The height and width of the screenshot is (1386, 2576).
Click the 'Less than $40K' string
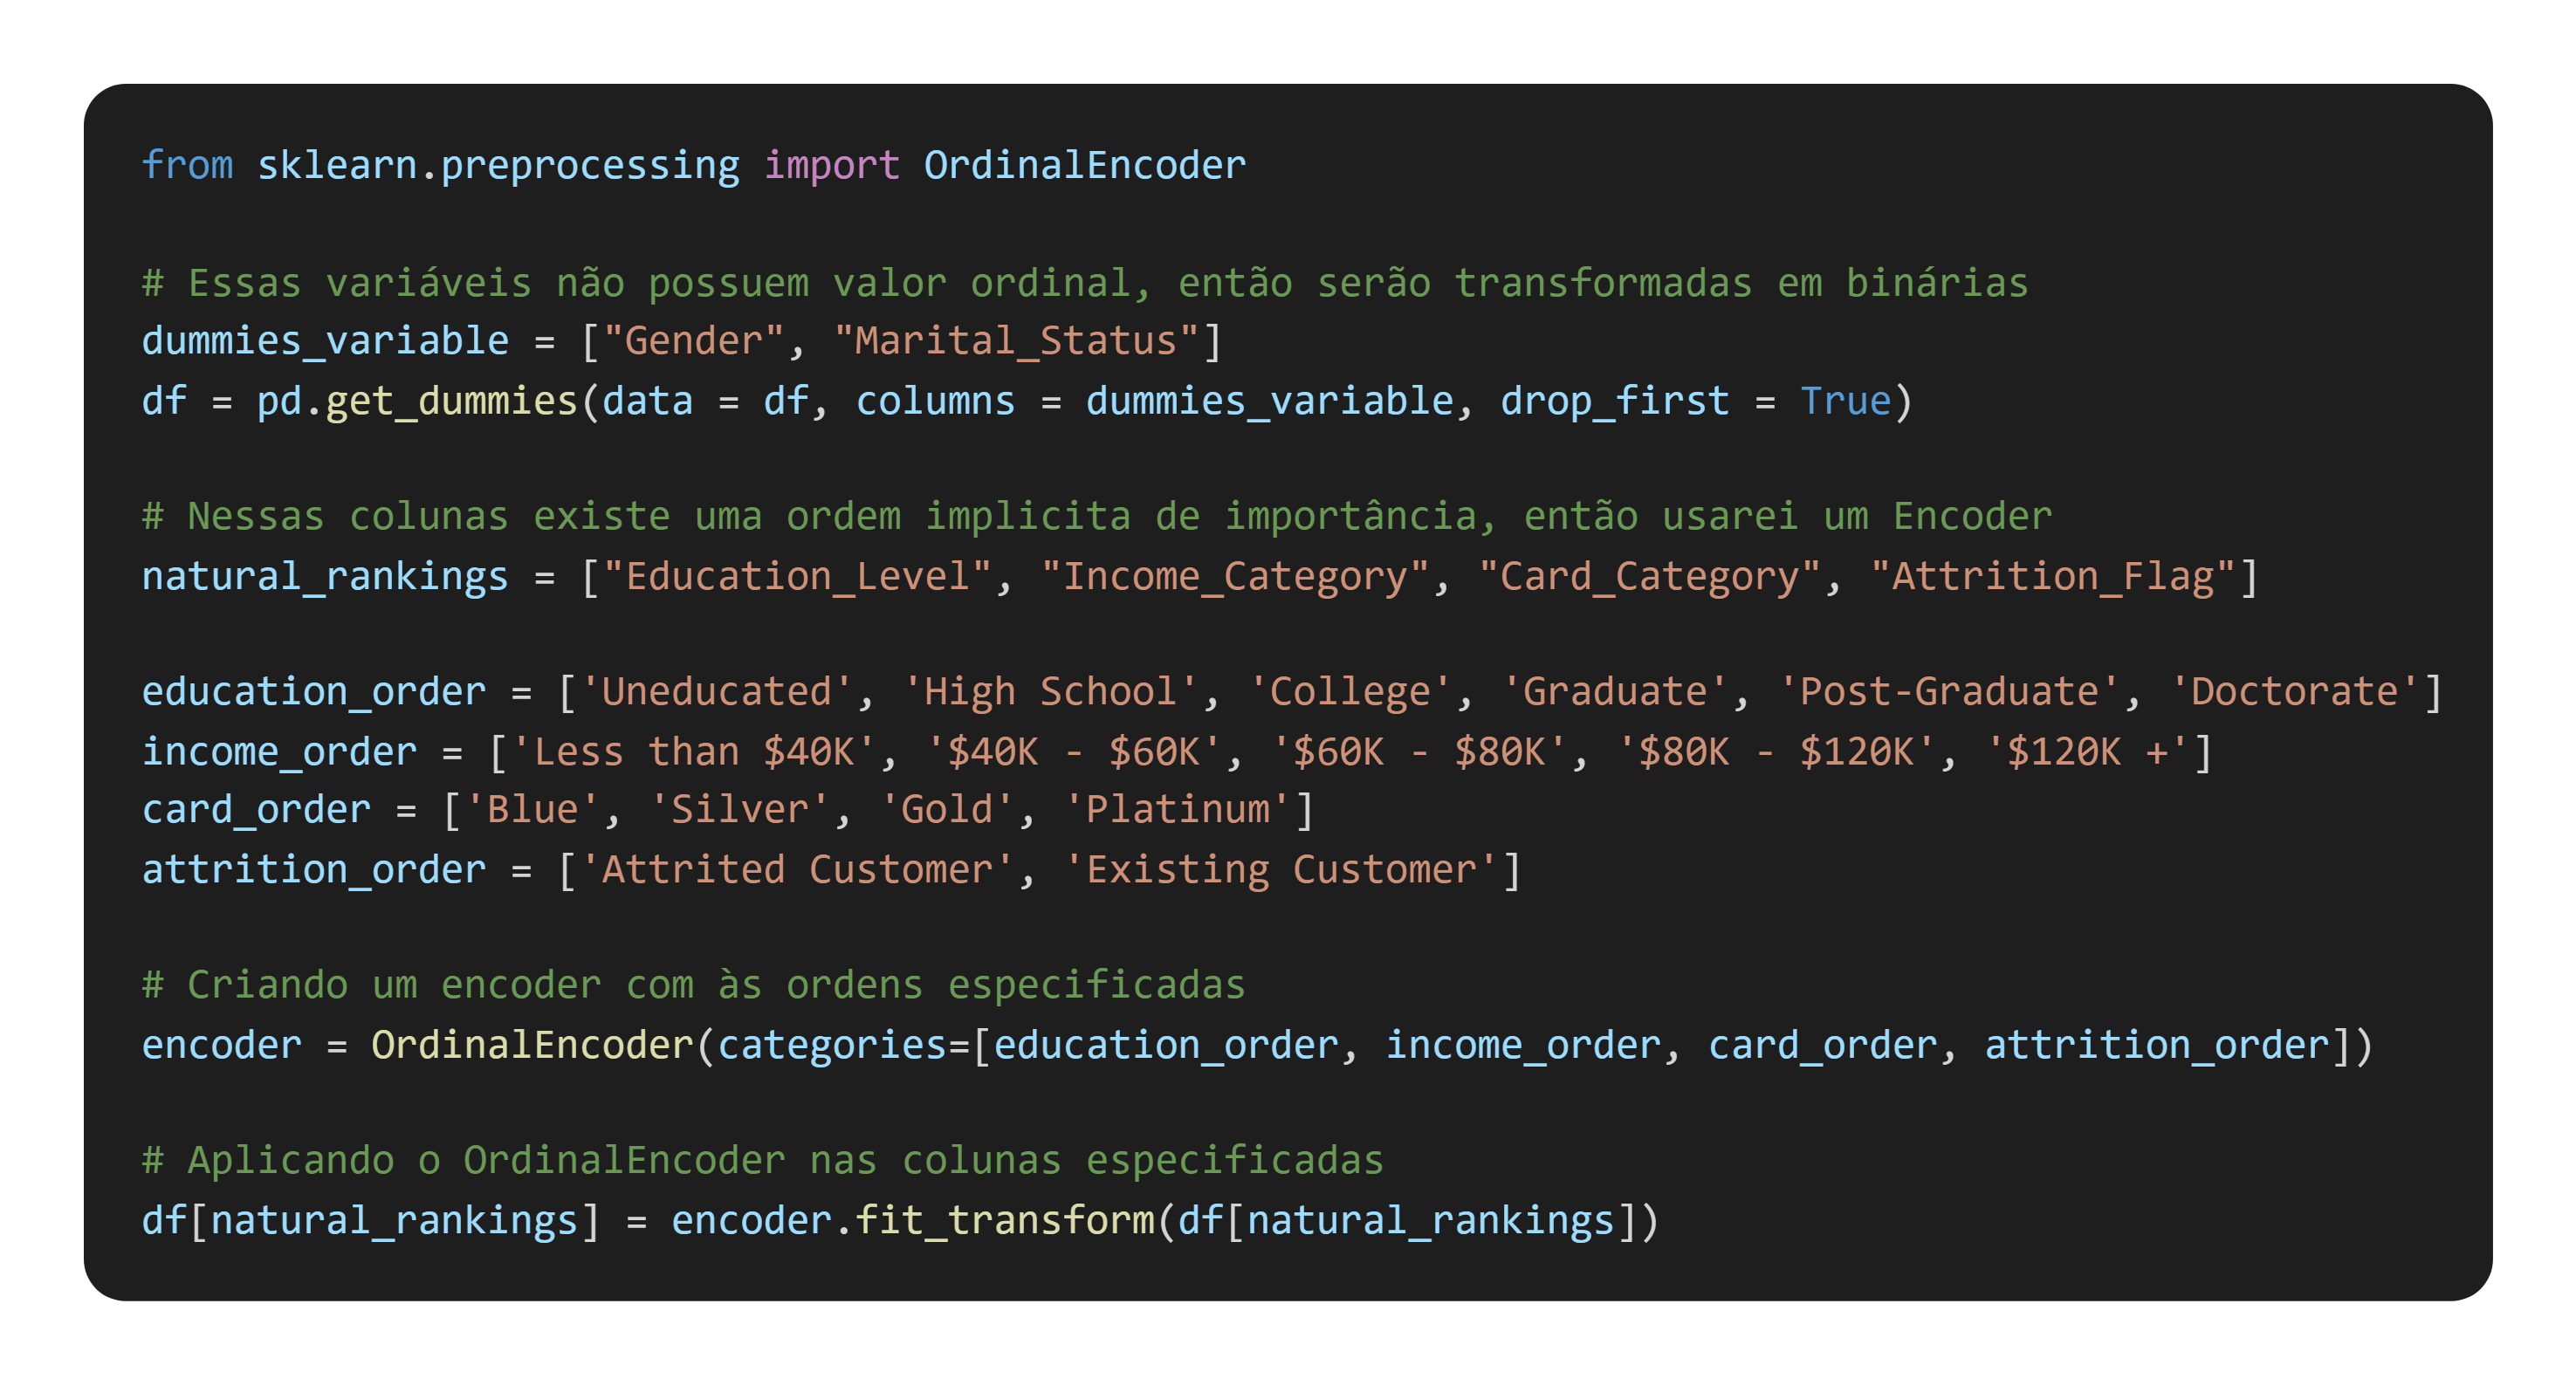(x=693, y=751)
